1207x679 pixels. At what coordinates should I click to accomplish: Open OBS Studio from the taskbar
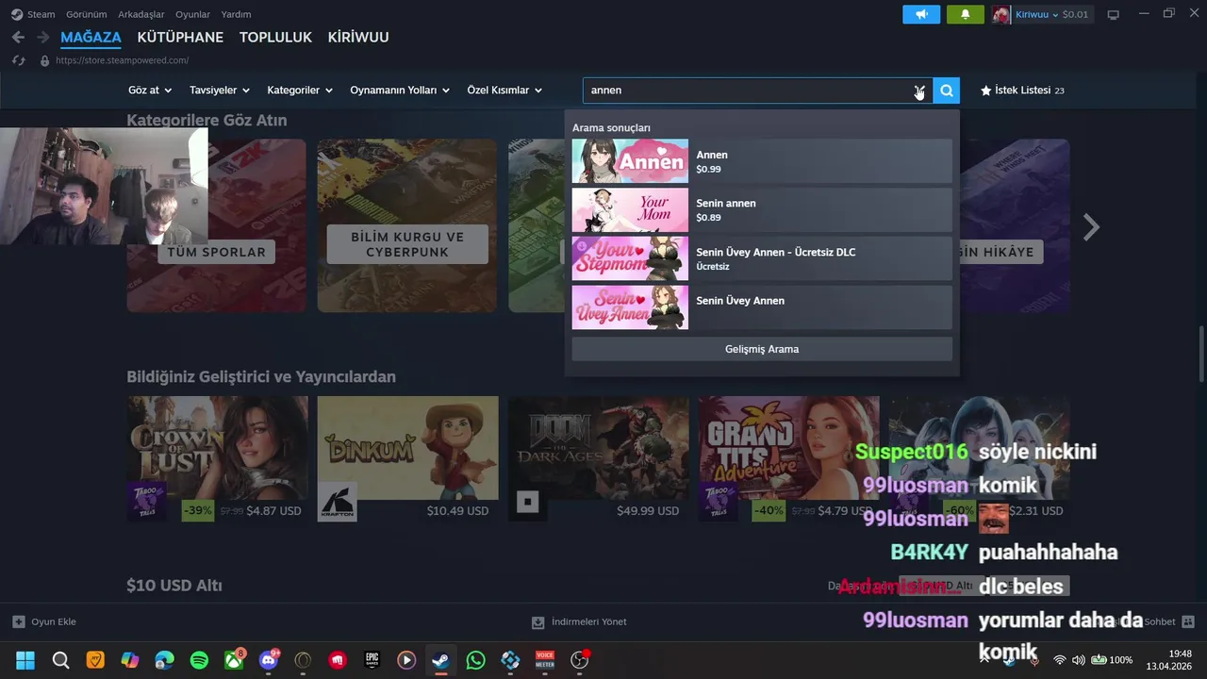[580, 660]
